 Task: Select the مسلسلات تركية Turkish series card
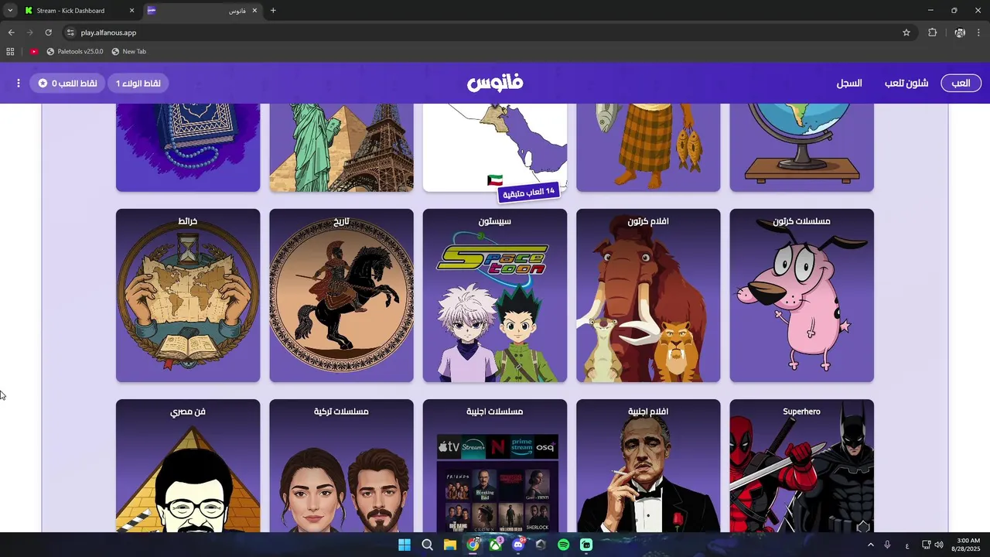click(341, 466)
